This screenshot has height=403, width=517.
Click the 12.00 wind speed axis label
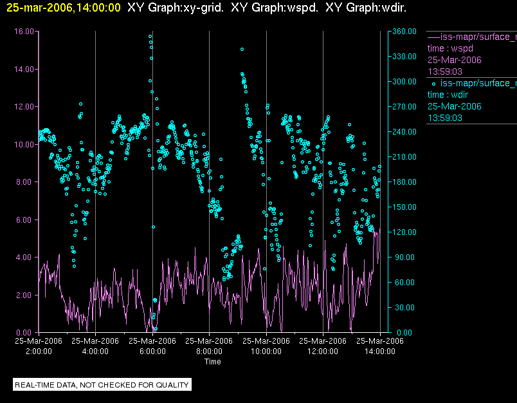click(24, 107)
